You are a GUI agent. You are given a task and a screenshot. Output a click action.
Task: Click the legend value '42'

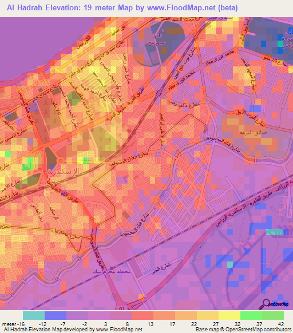click(x=281, y=324)
